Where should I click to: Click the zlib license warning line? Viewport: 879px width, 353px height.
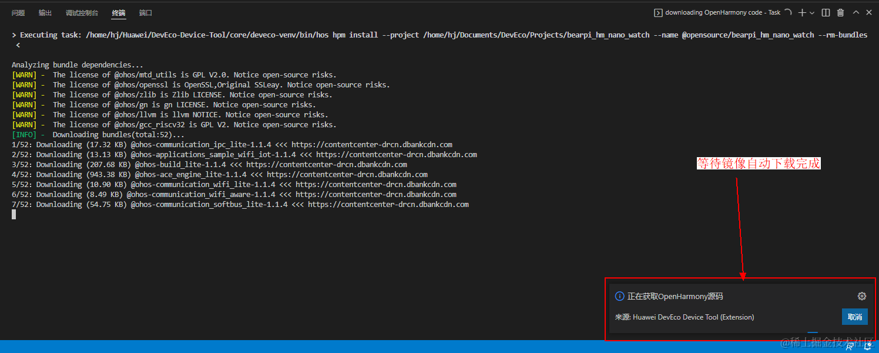(x=172, y=94)
